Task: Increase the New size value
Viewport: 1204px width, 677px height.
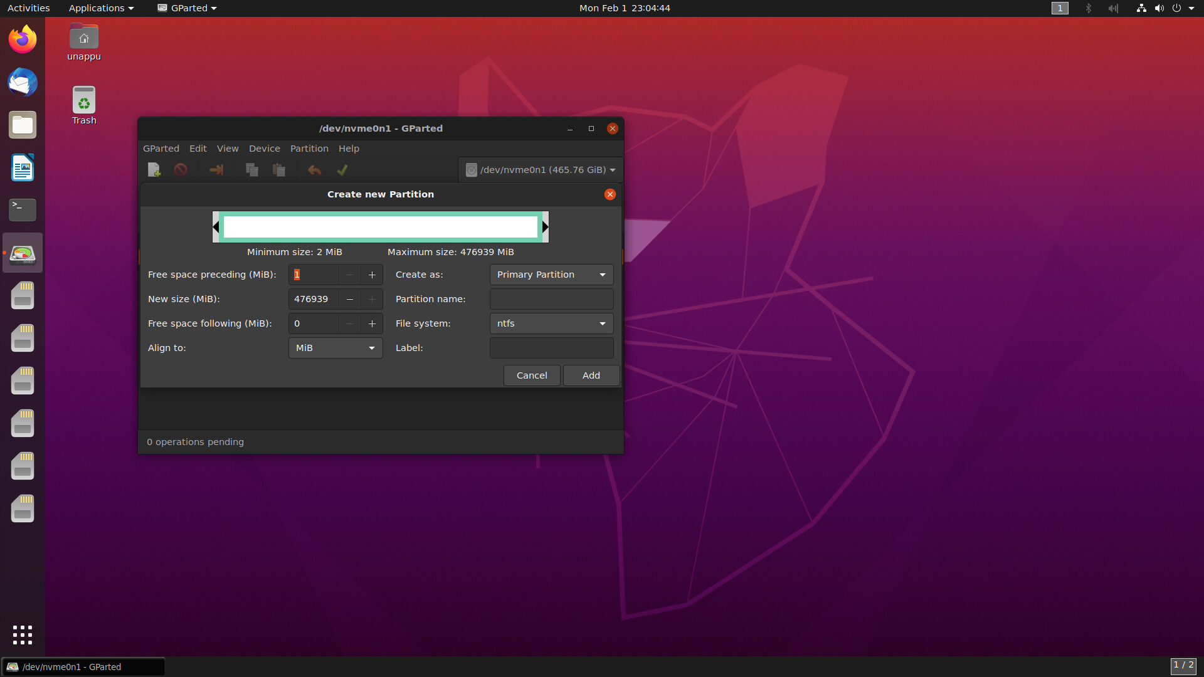Action: click(x=372, y=299)
